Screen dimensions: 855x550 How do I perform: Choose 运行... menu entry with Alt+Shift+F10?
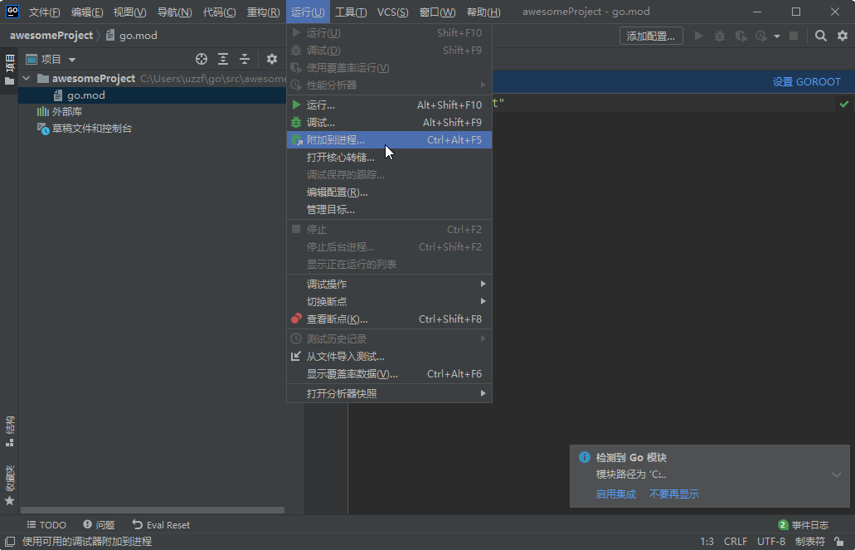(389, 105)
